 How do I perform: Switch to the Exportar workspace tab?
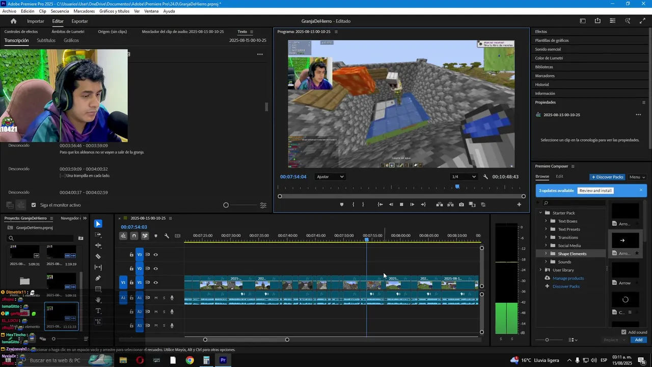click(x=79, y=21)
